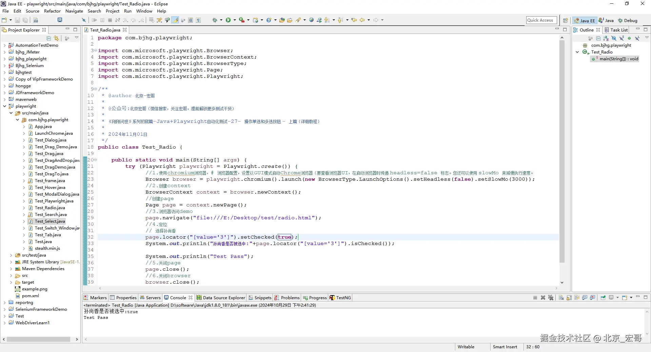The image size is (651, 352).
Task: Toggle Show Whitespace Characters
Action: [x=198, y=20]
